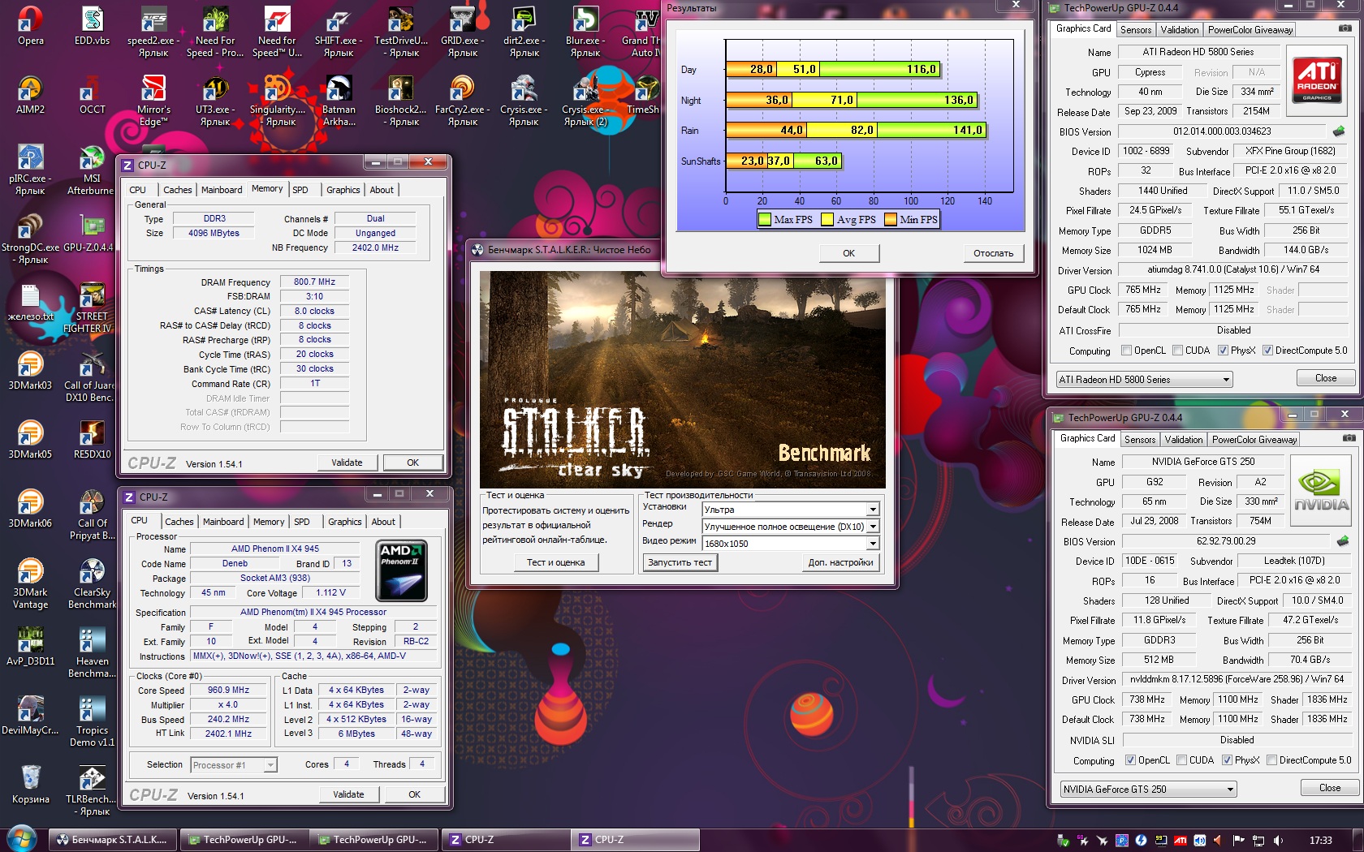The width and height of the screenshot is (1364, 852).
Task: Toggle DirectCompute 5.0 checkbox in ATI GPU-Z
Action: point(1267,351)
